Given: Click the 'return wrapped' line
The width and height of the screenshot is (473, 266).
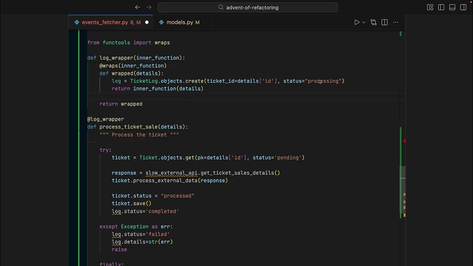Looking at the screenshot, I should coord(121,104).
